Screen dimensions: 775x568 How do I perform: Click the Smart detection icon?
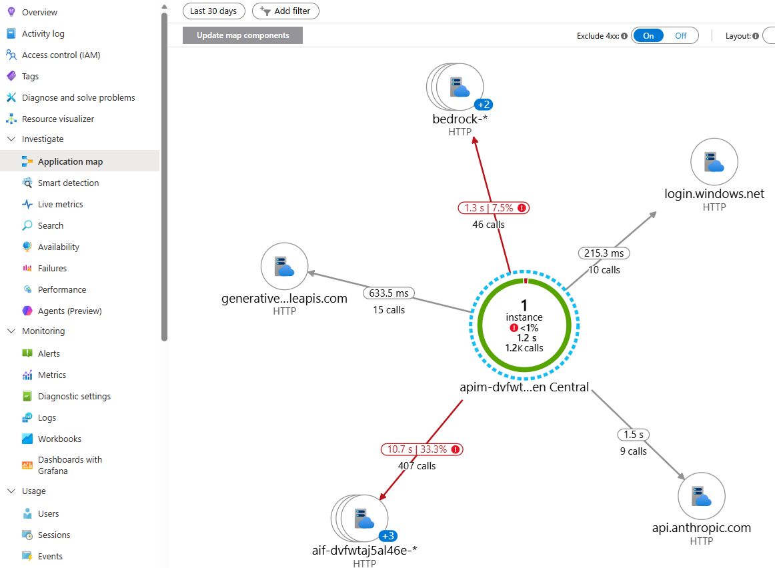coord(27,183)
